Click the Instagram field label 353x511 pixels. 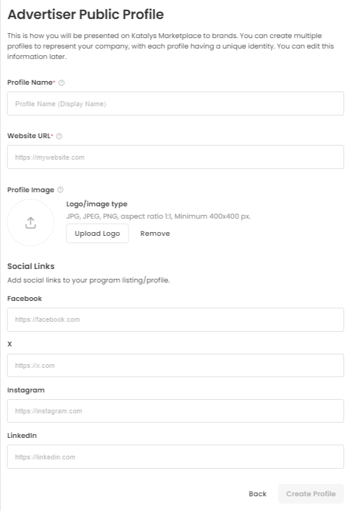tap(26, 390)
